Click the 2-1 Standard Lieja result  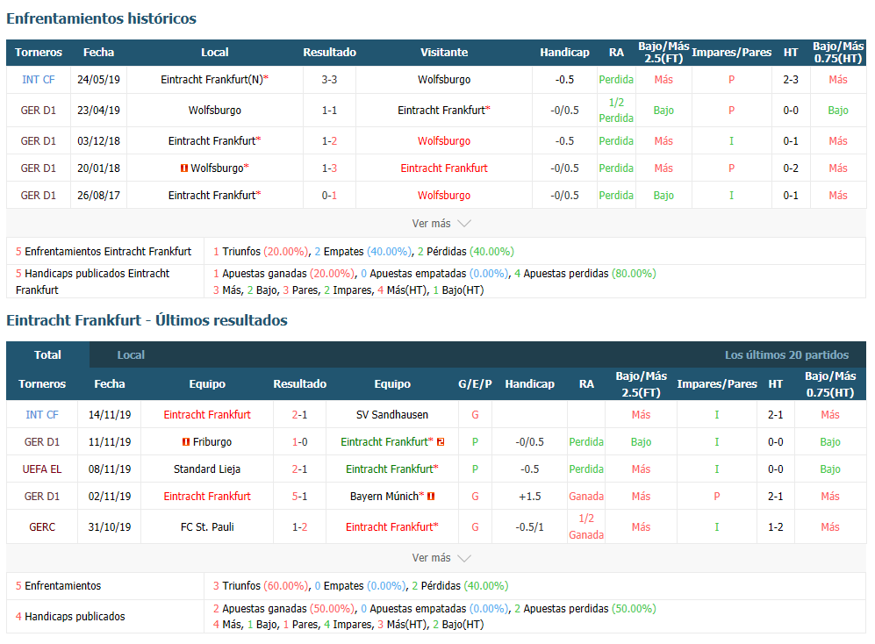[299, 469]
